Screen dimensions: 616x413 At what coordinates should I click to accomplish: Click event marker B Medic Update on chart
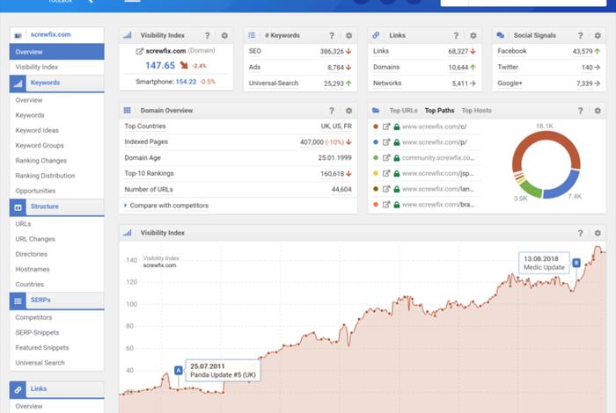click(x=576, y=263)
